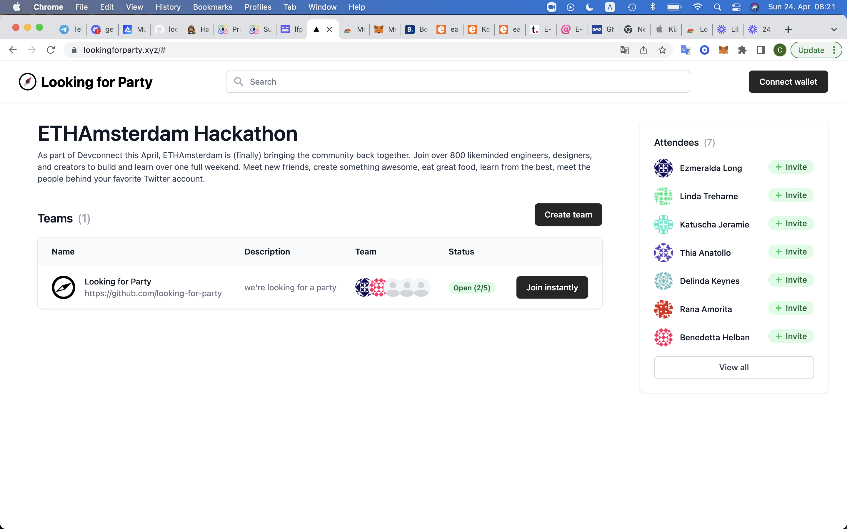Invite Ezmeralda Long
Screen dimensions: 847x529
click(x=791, y=167)
